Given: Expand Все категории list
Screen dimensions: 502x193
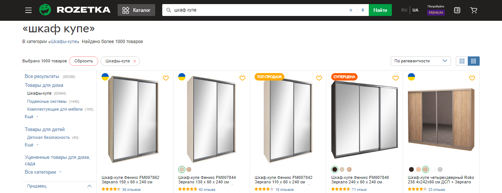Looking at the screenshot, I should 43,172.
